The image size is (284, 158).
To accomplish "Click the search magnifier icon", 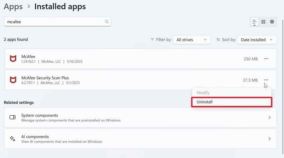I will click(x=107, y=22).
